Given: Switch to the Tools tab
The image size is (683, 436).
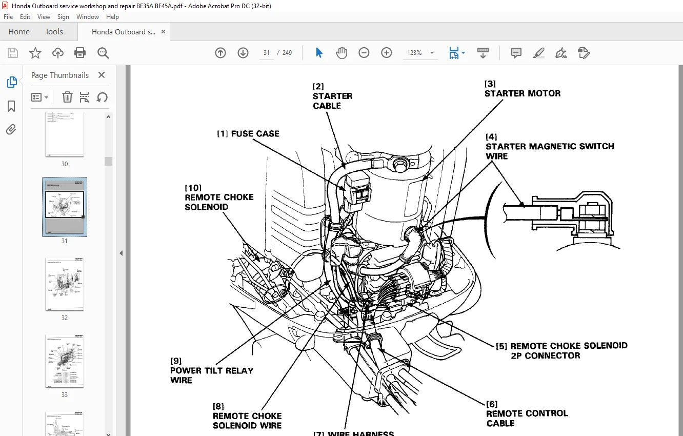Looking at the screenshot, I should click(x=54, y=32).
